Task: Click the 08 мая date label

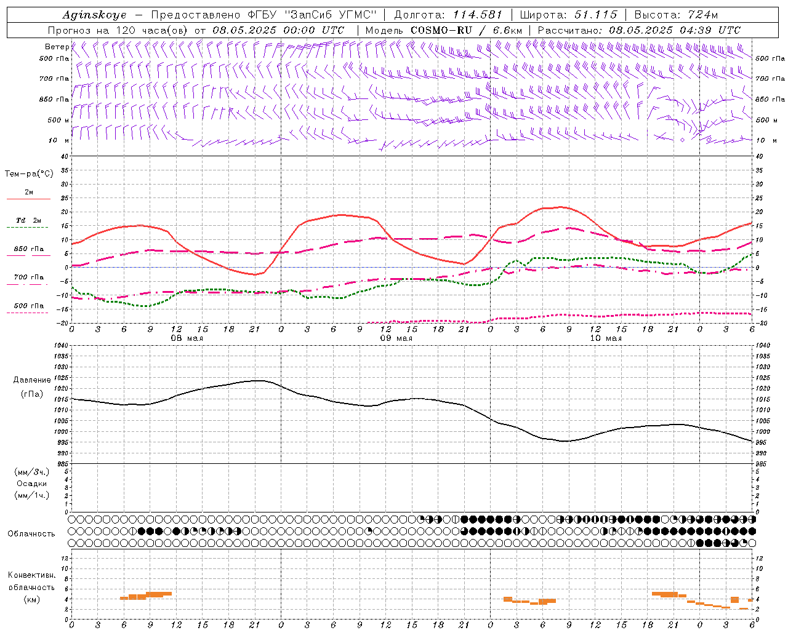Action: pos(187,338)
